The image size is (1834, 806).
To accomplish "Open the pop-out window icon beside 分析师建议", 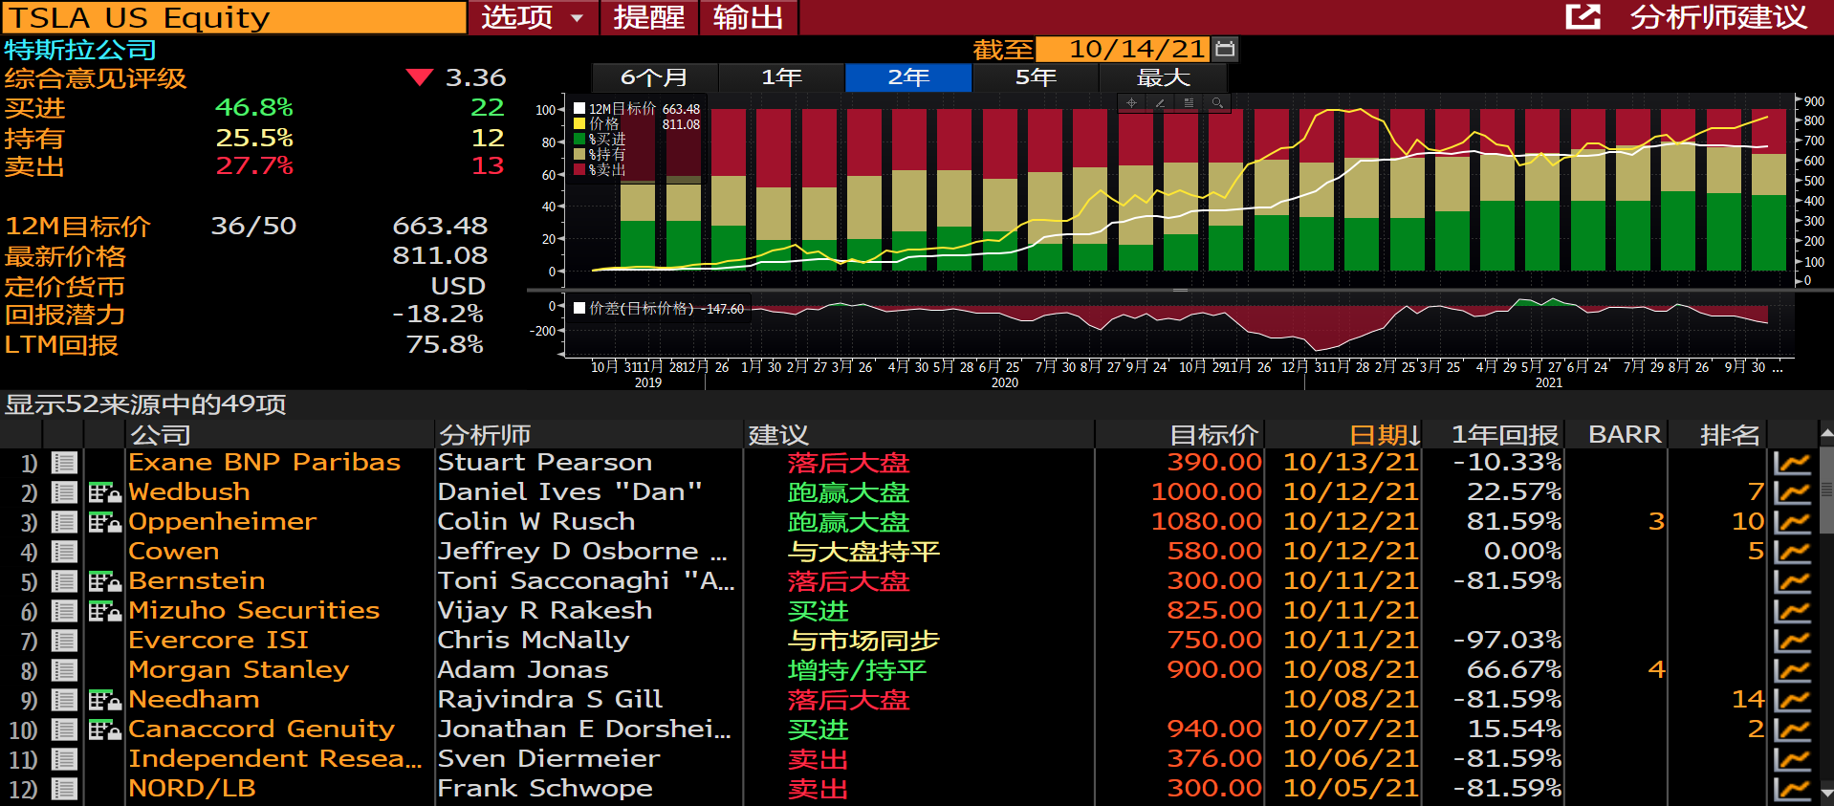I will 1583,16.
